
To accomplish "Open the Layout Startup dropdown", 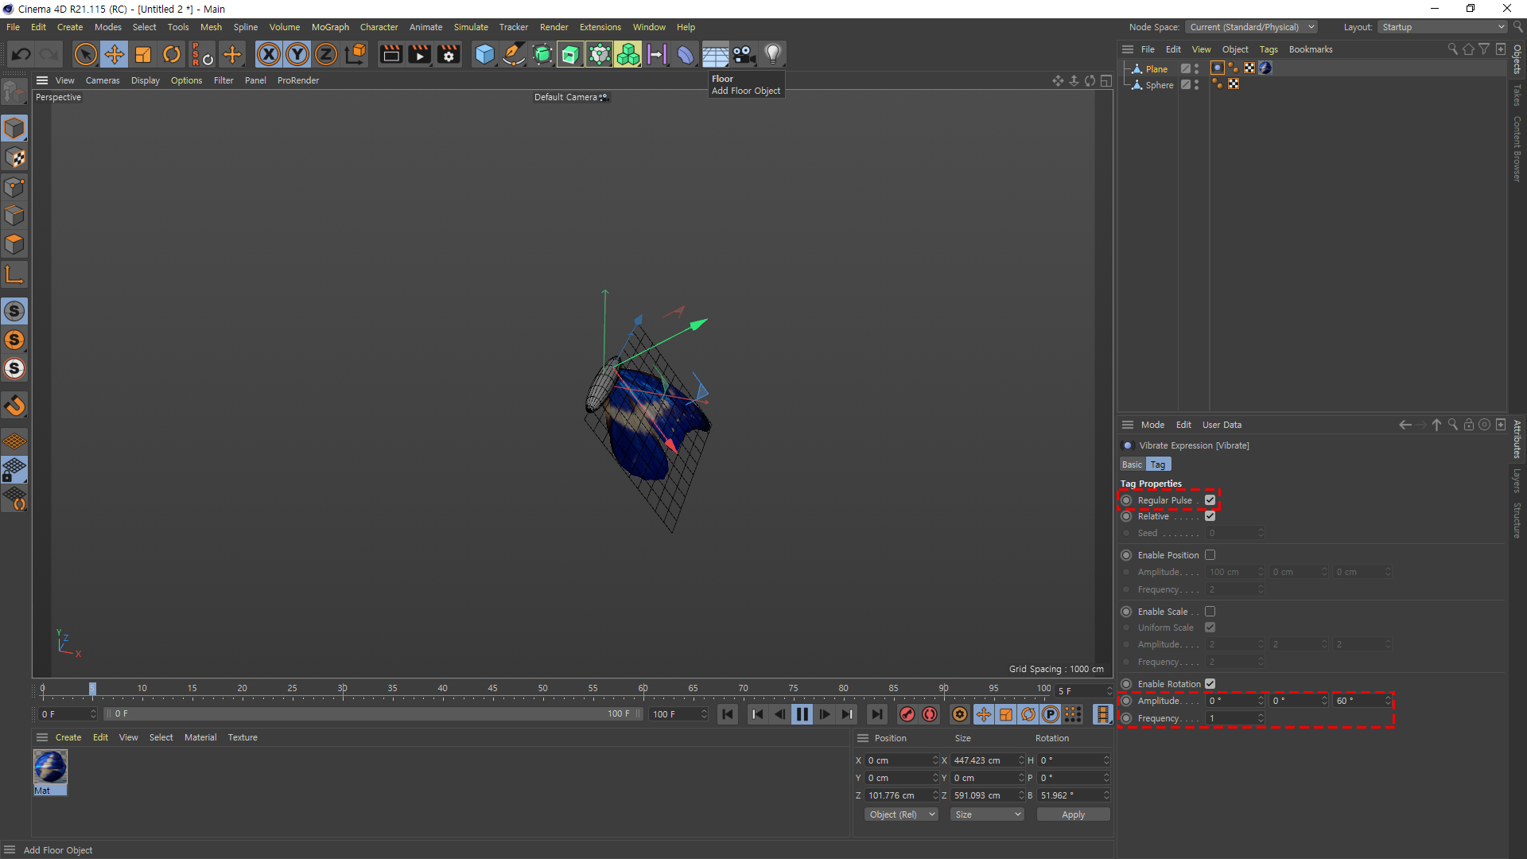I will (1442, 27).
